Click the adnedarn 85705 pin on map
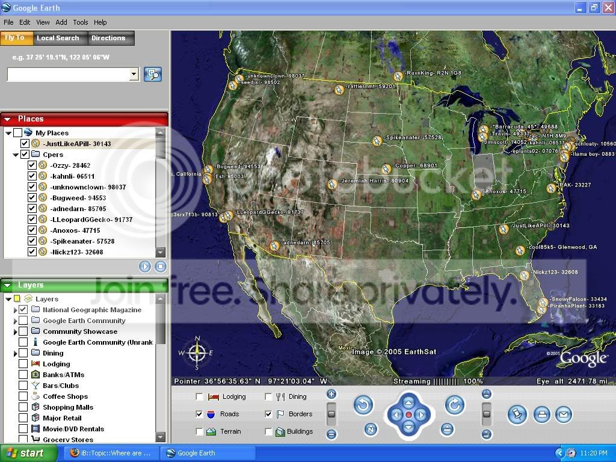 (274, 246)
